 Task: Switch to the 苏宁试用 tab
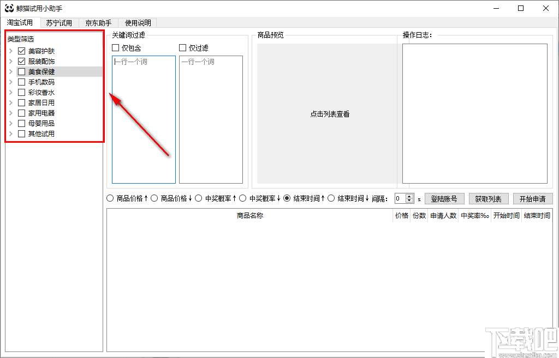coord(59,23)
